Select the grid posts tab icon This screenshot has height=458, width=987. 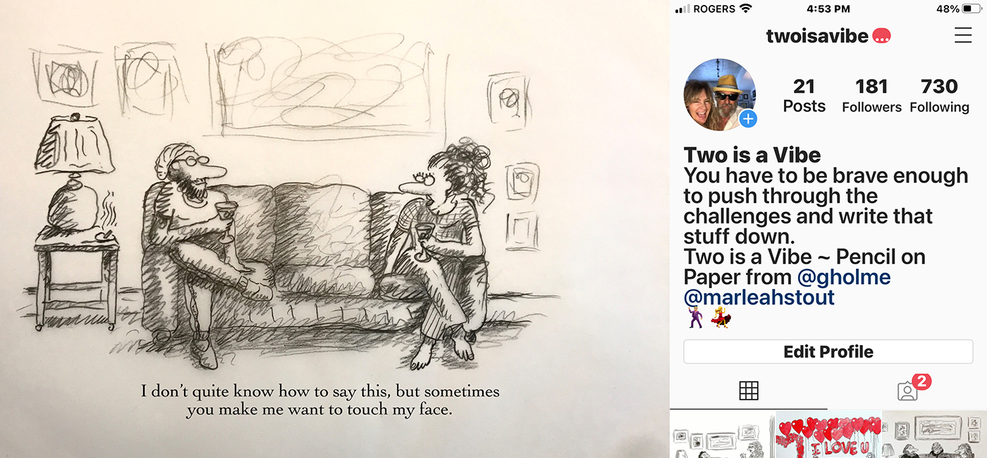click(748, 390)
